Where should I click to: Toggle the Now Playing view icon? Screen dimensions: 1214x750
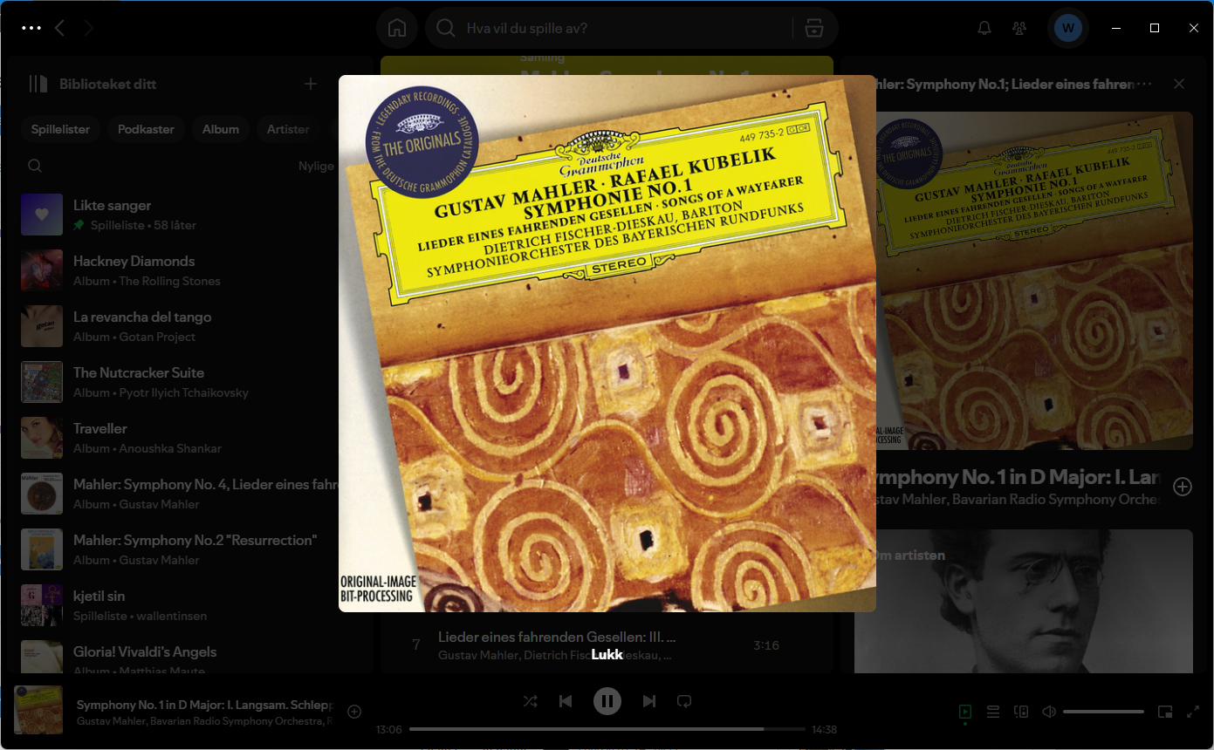tap(964, 712)
